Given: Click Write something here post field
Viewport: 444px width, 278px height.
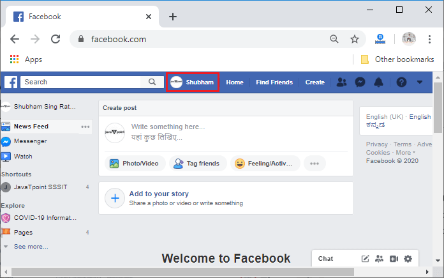Looking at the screenshot, I should pyautogui.click(x=168, y=132).
